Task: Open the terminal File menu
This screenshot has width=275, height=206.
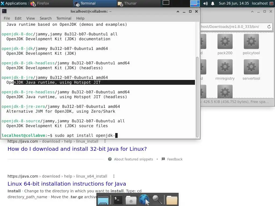Action: click(x=7, y=19)
